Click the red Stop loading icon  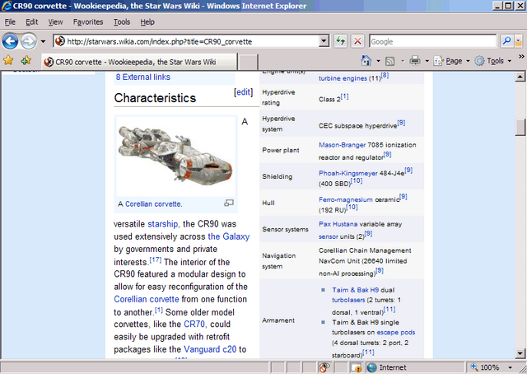pyautogui.click(x=357, y=41)
